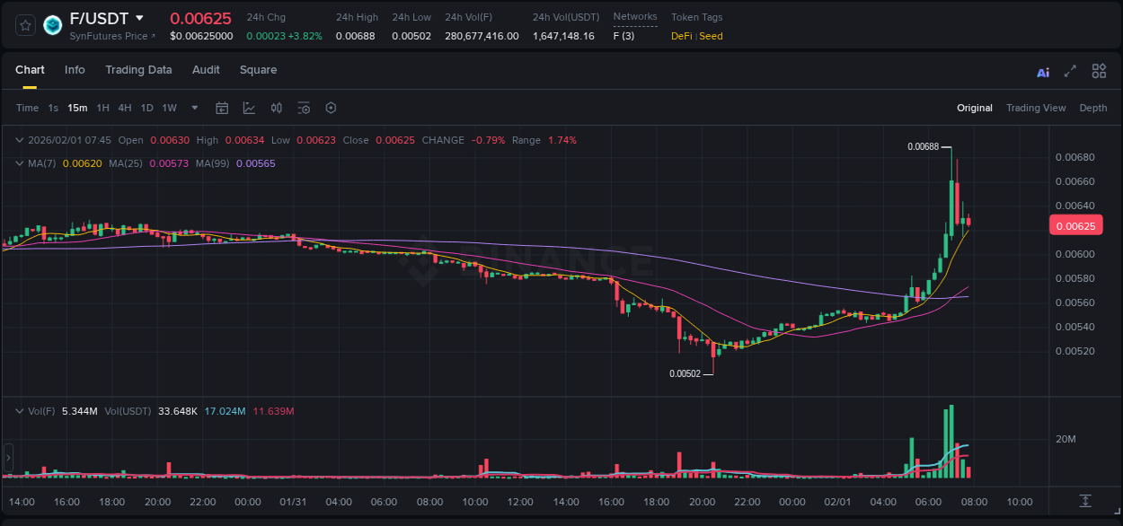Expand the chart to fullscreen
Screen dimensions: 1123x526
click(x=1070, y=70)
